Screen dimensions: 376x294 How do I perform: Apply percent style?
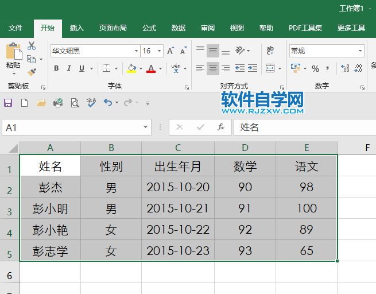point(315,69)
